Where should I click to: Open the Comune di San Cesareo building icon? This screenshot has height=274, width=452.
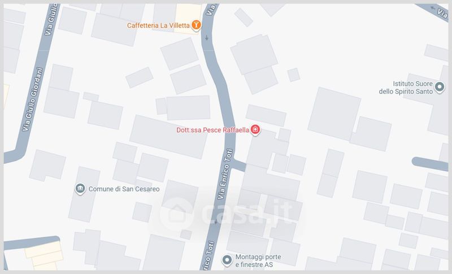point(80,189)
